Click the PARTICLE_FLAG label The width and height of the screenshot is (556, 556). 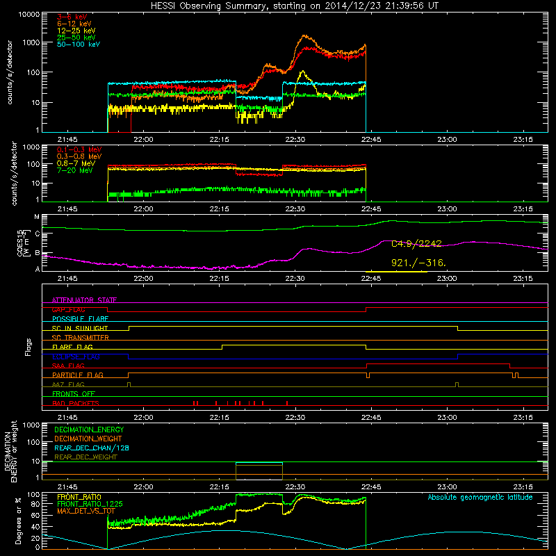[78, 375]
